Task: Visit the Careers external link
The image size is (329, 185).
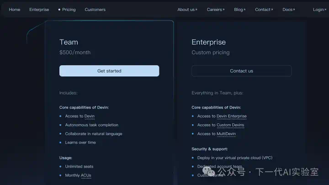Action: [216, 10]
